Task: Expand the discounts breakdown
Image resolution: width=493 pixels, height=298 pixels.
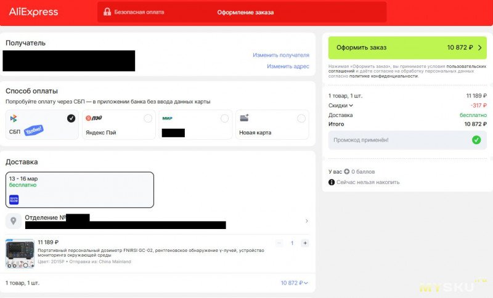Action: tap(341, 105)
